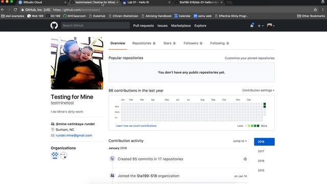Open the Git 199 bookmark
This screenshot has width=327, height=184.
coord(53,16)
